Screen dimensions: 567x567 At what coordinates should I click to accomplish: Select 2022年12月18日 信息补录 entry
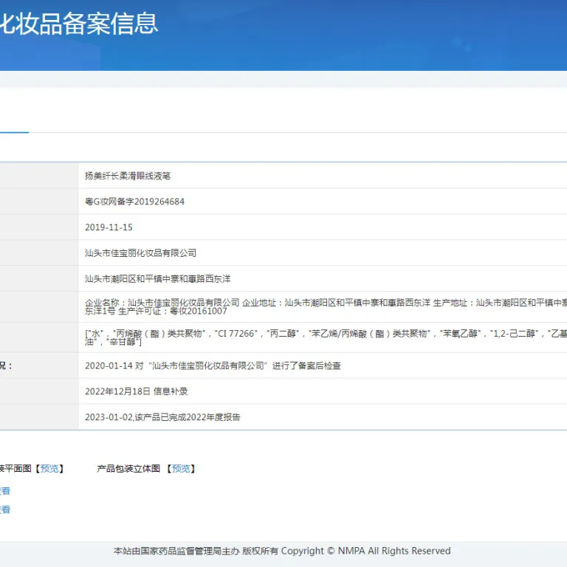click(137, 391)
